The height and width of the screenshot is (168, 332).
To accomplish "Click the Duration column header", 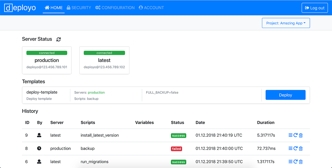I will pos(266,123).
